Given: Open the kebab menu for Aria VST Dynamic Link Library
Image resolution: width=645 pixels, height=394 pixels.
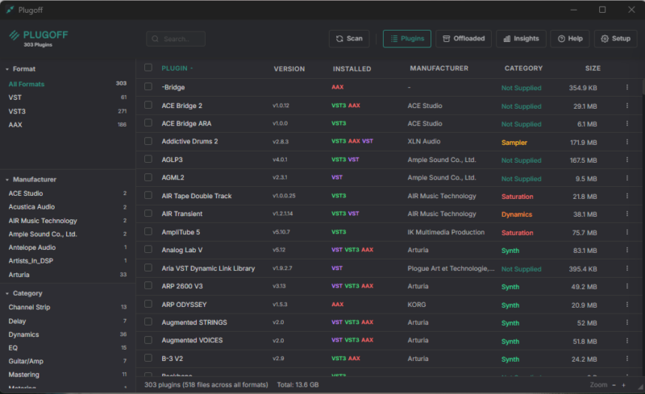Looking at the screenshot, I should pyautogui.click(x=627, y=268).
